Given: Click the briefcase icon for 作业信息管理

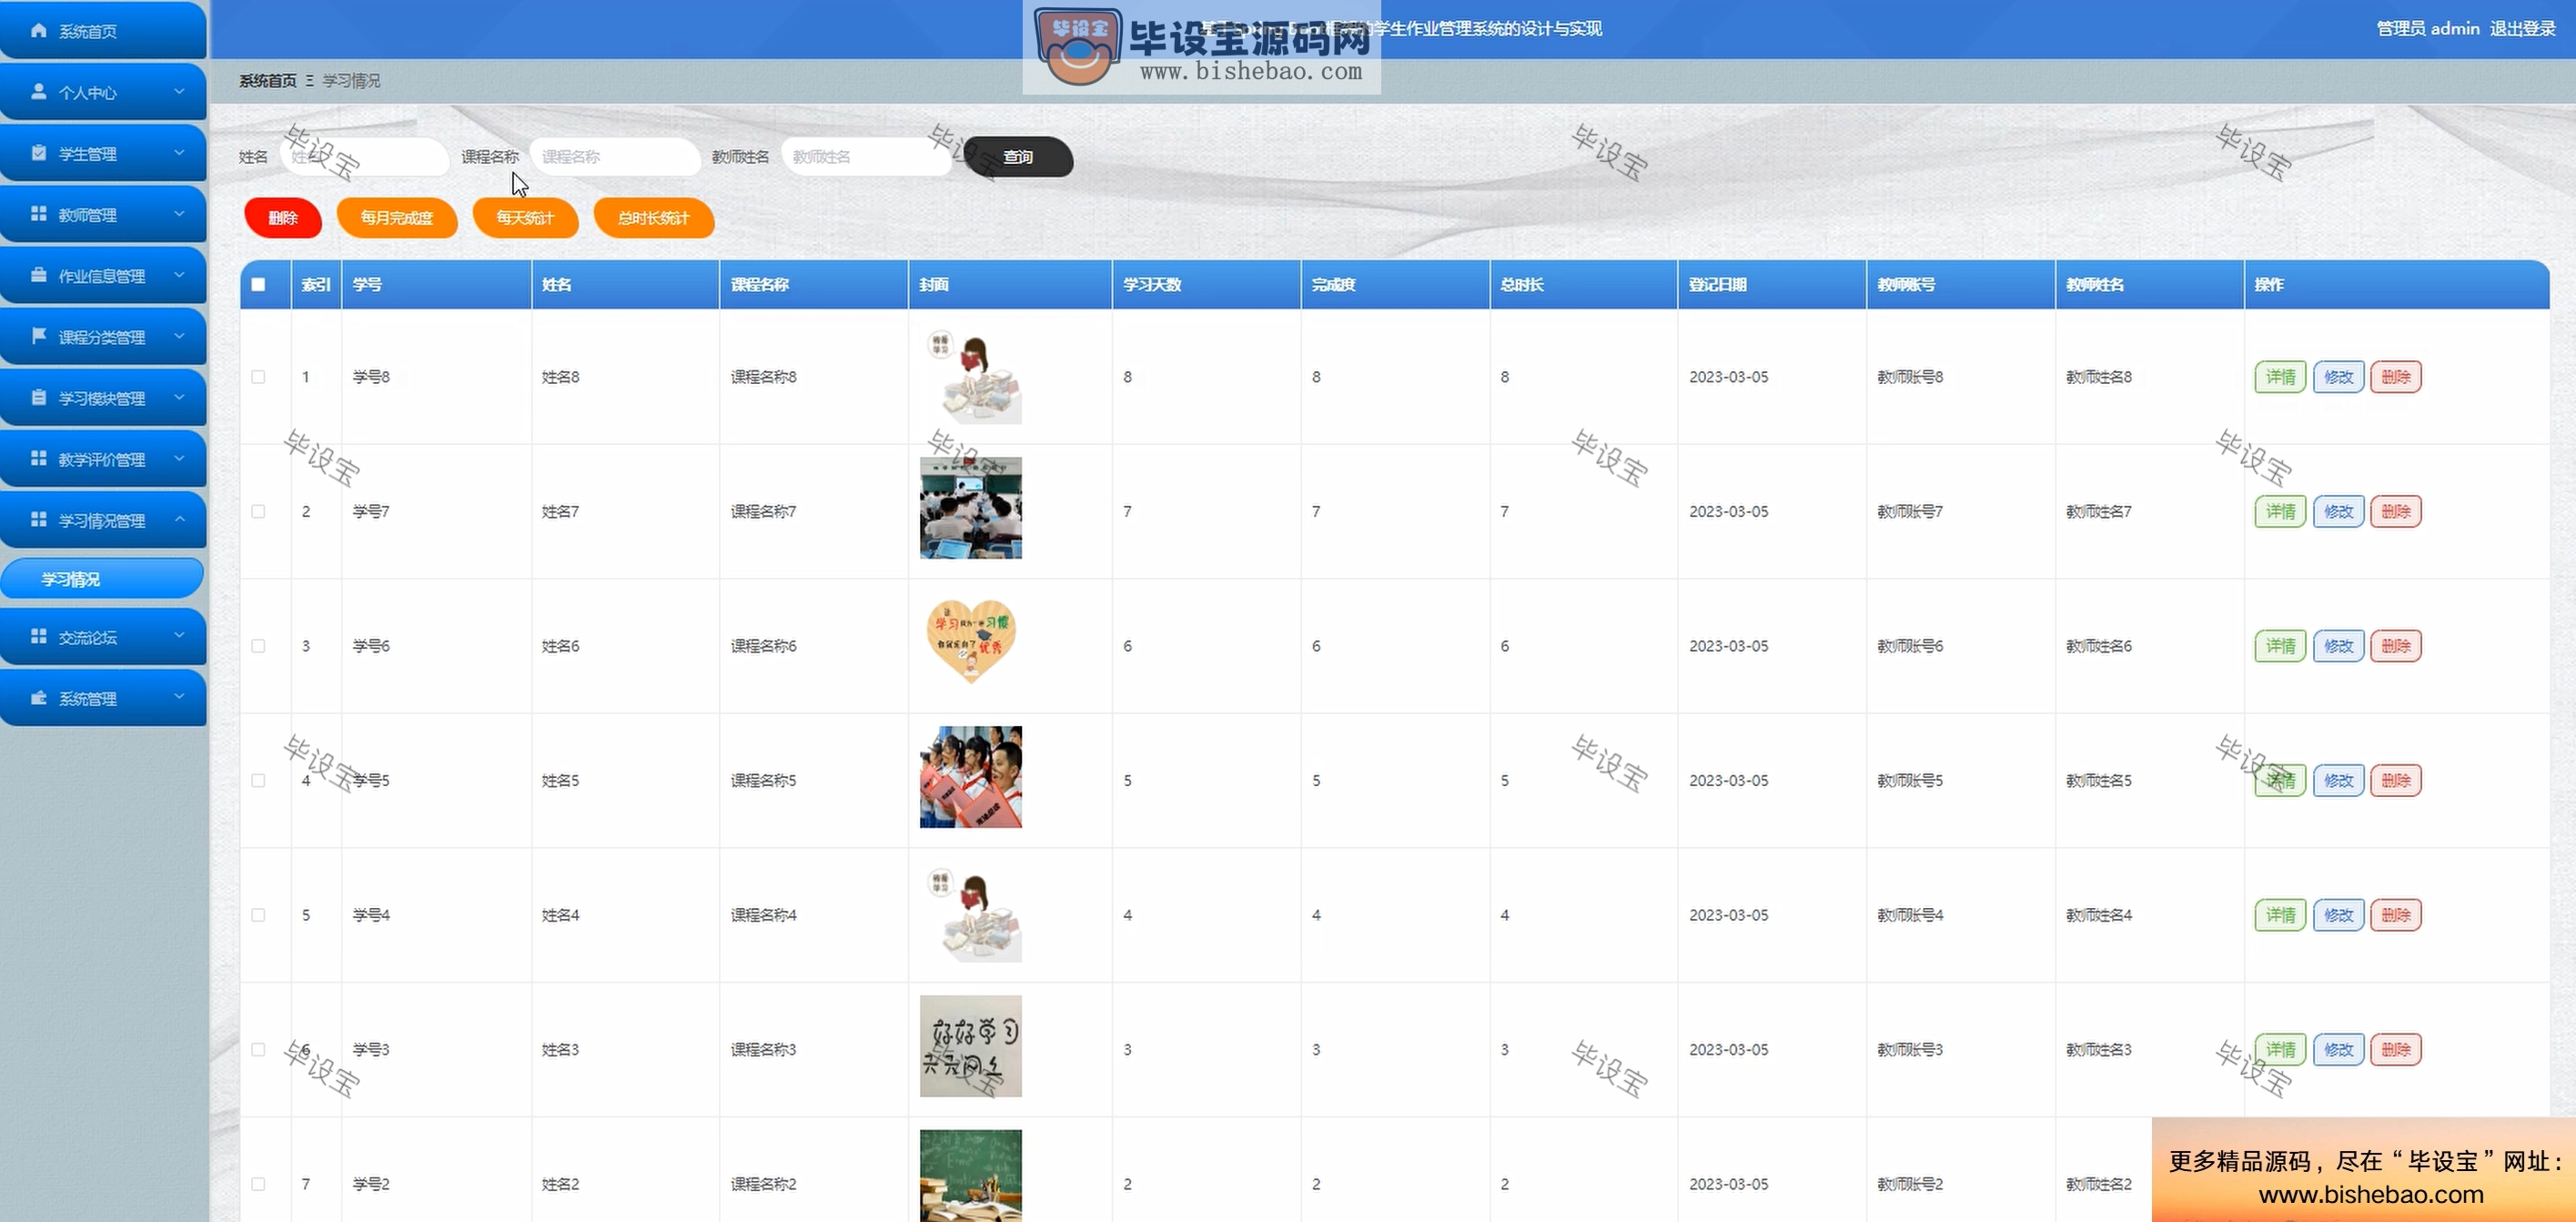Looking at the screenshot, I should click(x=39, y=275).
